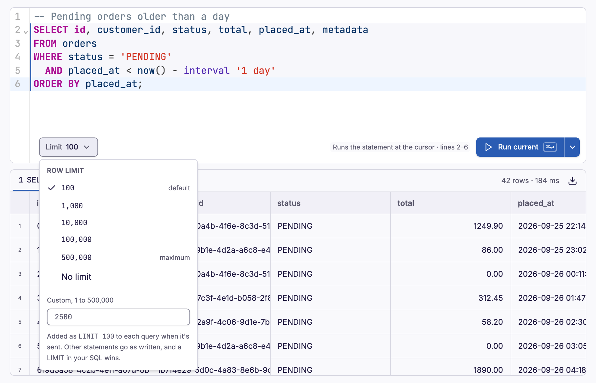Click the download results icon
The image size is (596, 383).
[573, 181]
